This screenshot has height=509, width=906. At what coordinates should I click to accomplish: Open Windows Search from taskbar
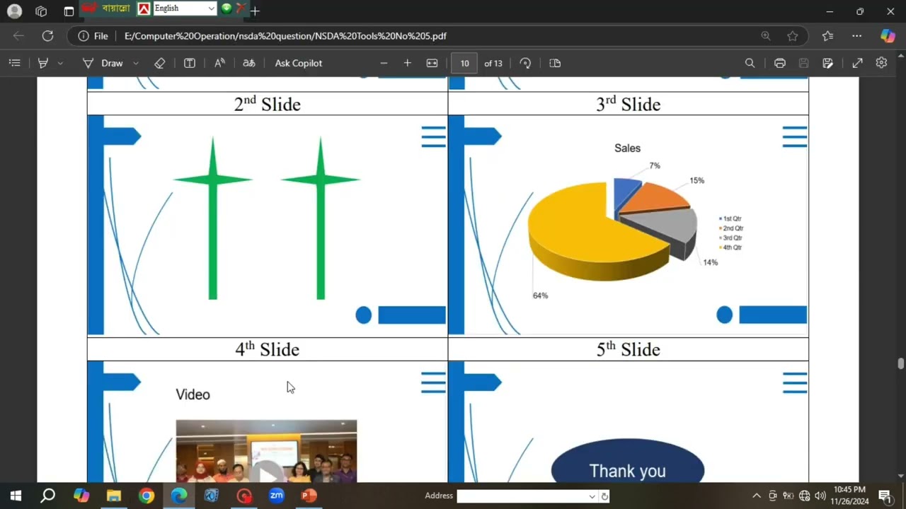pyautogui.click(x=48, y=496)
